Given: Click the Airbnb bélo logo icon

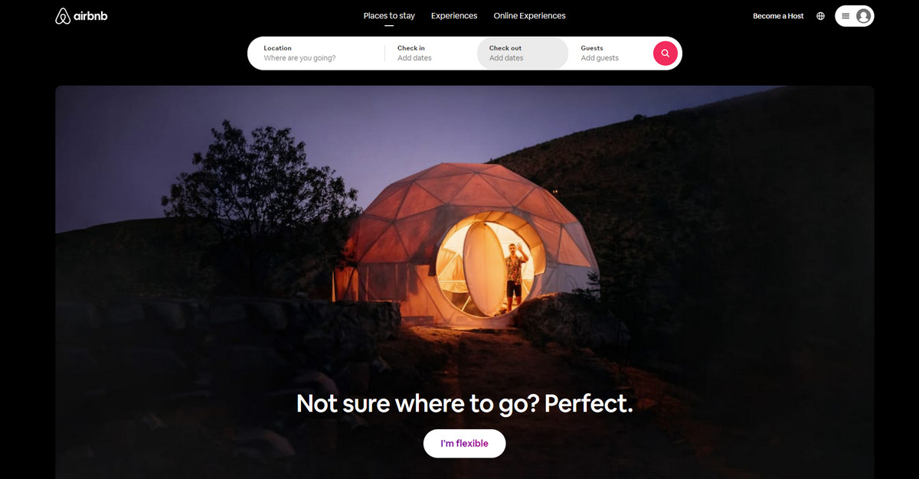Looking at the screenshot, I should point(63,16).
